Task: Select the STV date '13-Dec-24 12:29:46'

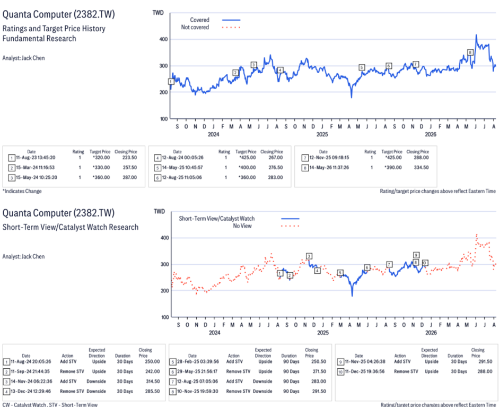Action: (31, 392)
